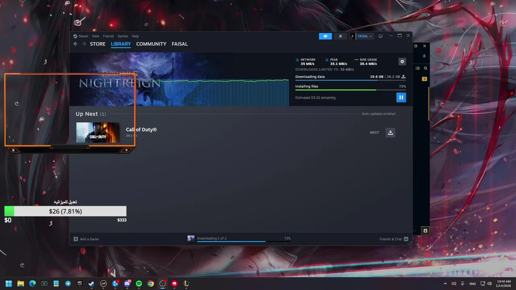Screen dimensions: 516x290
Task: Open the clock showing 10:40 AM
Action: [504, 284]
